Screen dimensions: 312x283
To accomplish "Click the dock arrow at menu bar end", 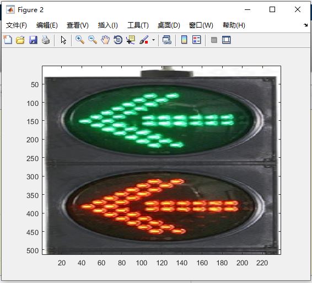I will coord(305,25).
